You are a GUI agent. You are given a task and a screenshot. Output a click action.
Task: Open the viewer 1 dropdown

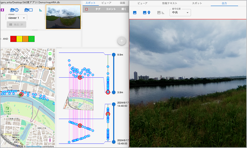[x=16, y=18]
